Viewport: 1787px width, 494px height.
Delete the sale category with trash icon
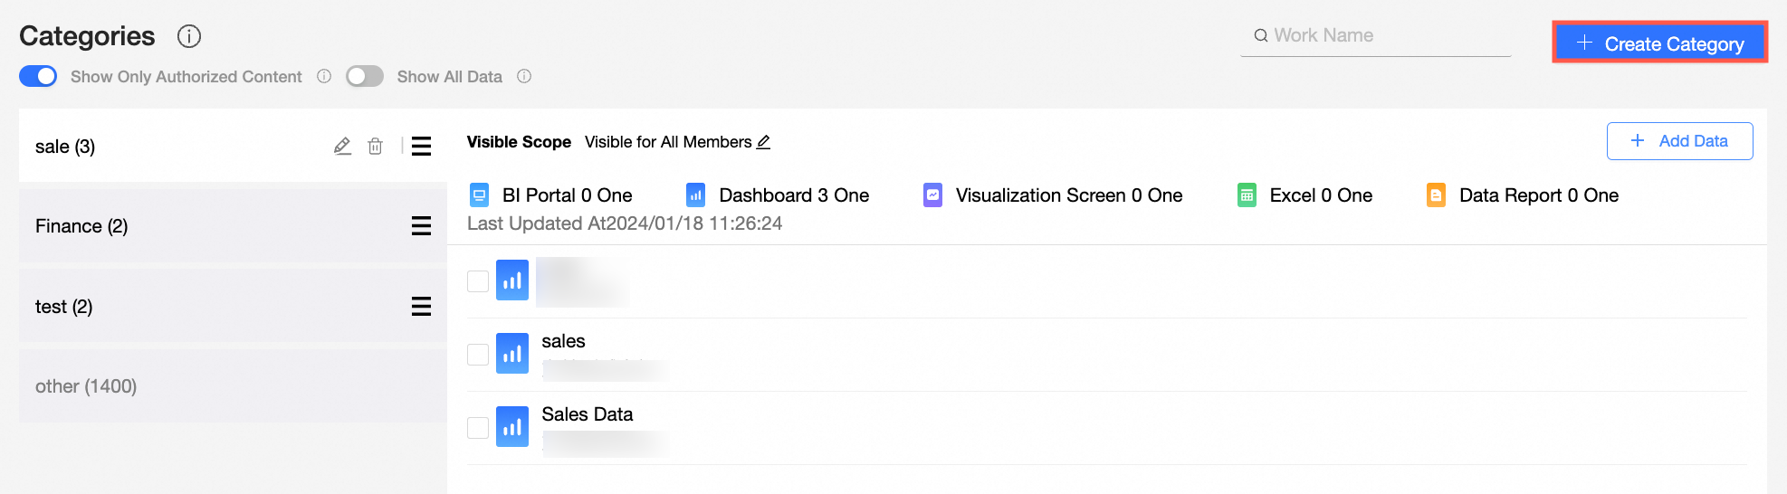point(375,146)
